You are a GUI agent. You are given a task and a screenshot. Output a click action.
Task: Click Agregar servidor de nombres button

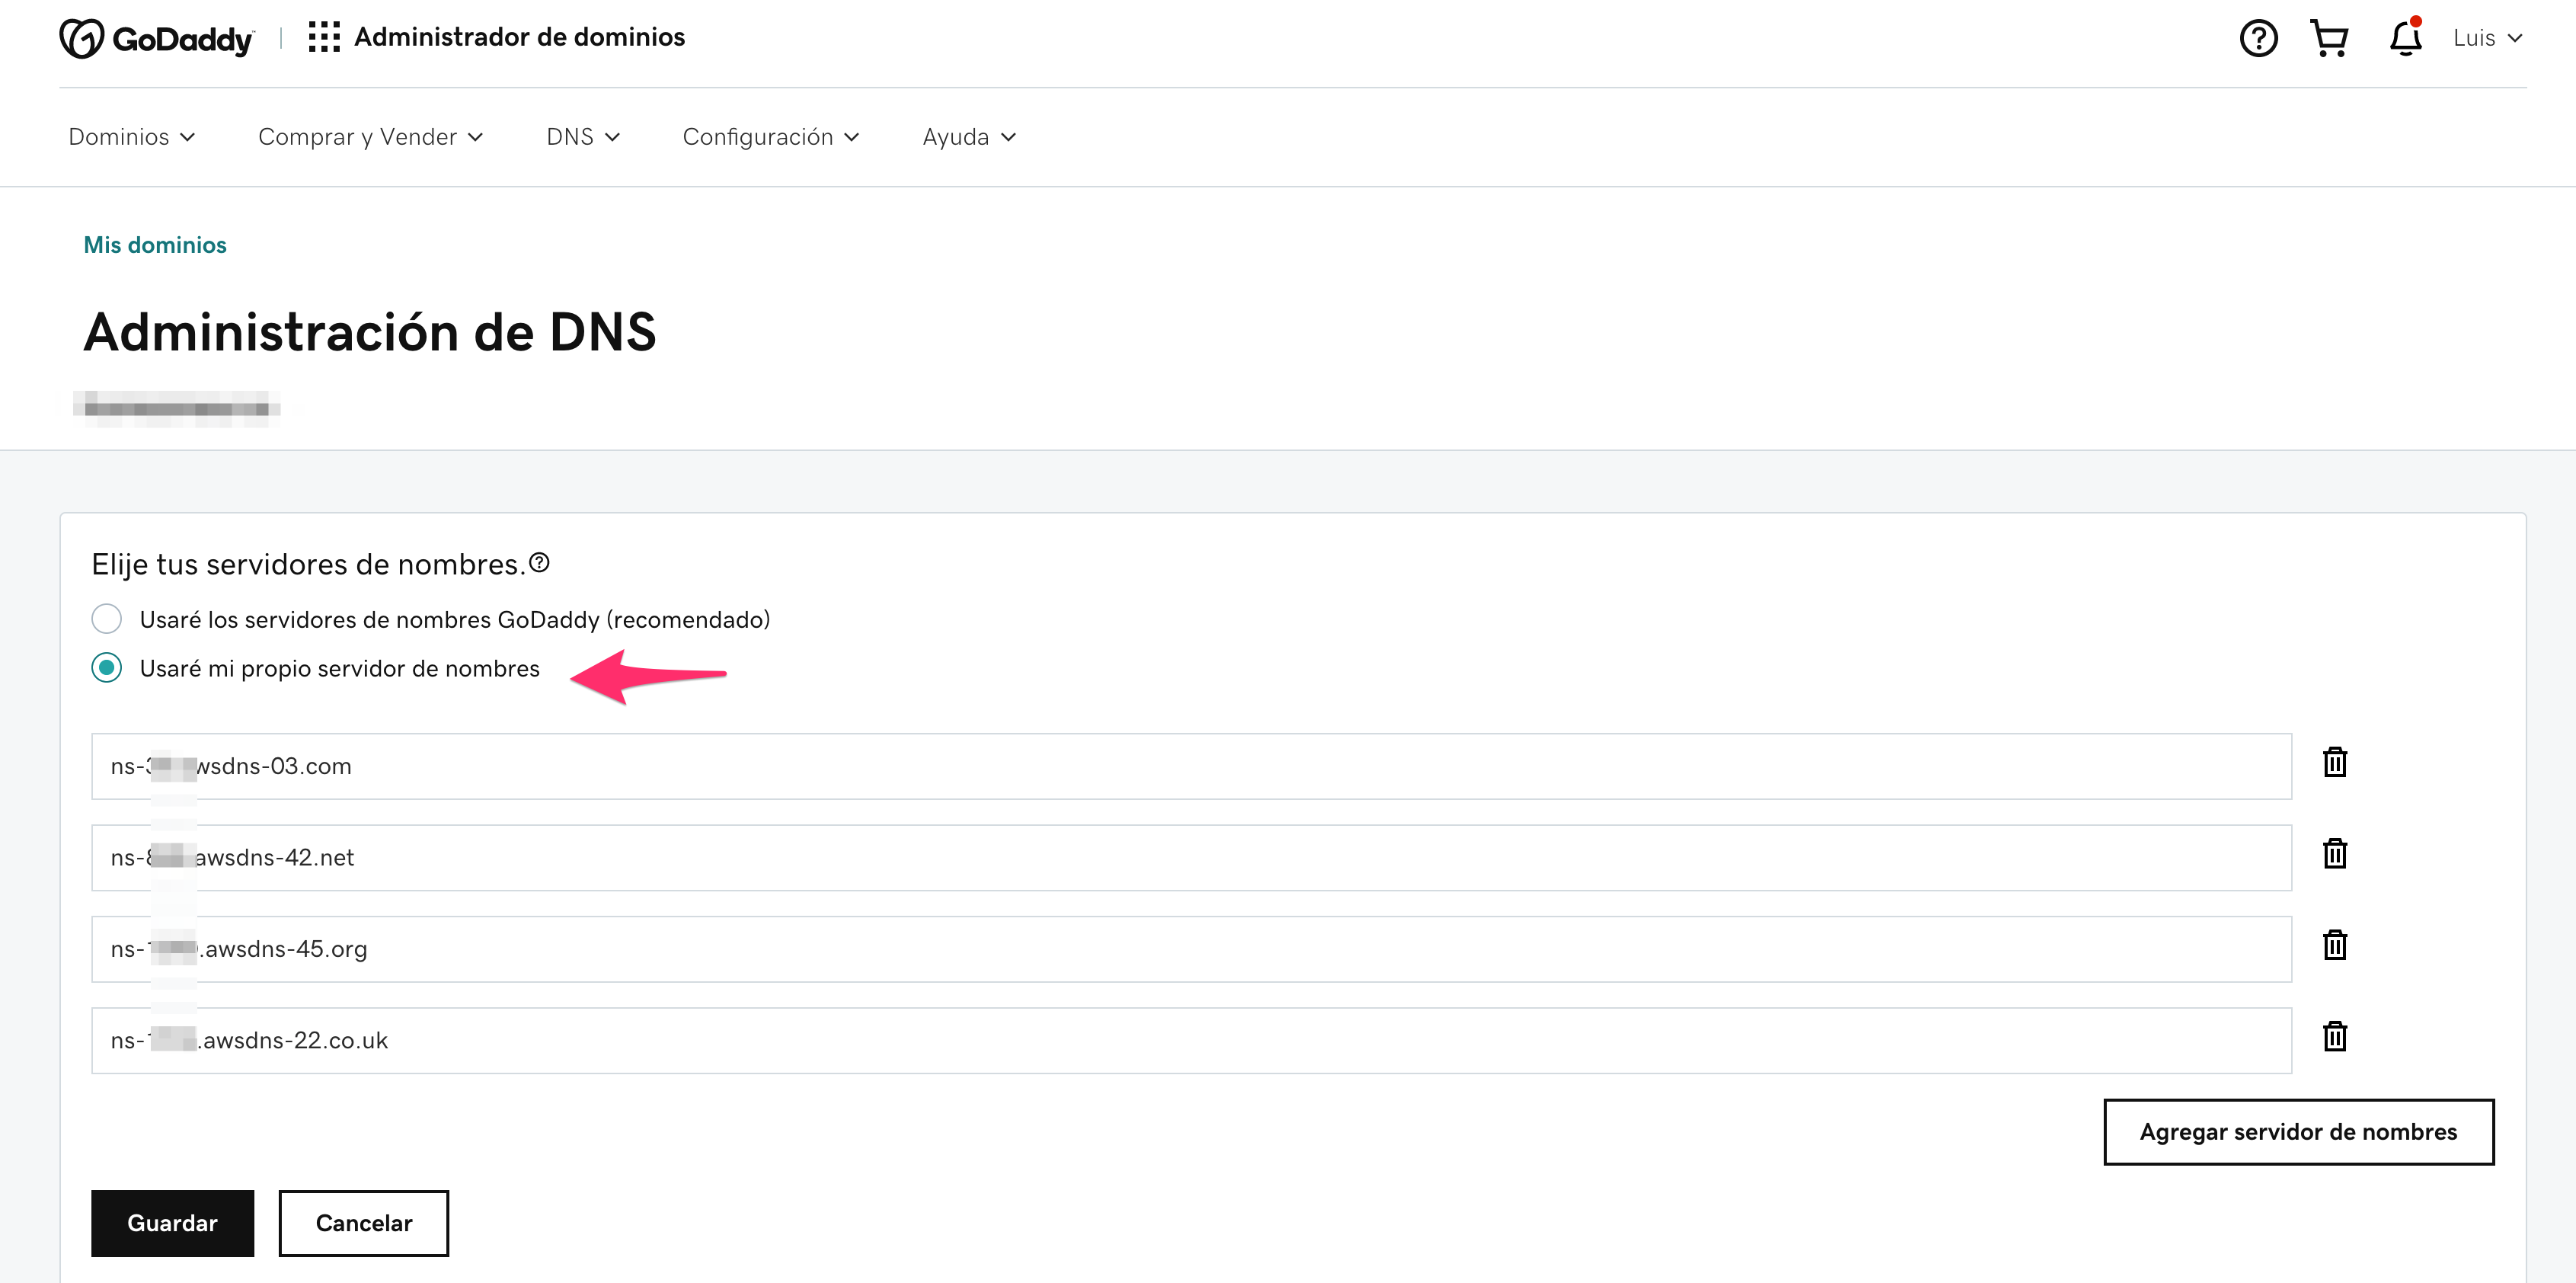(2298, 1132)
